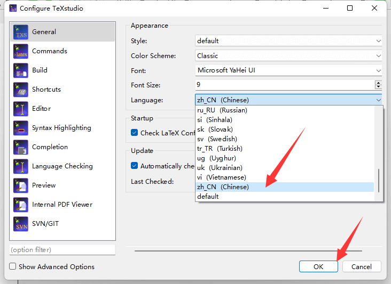The width and height of the screenshot is (391, 284).
Task: Choose si (Sinhala) language
Action: pyautogui.click(x=285, y=120)
